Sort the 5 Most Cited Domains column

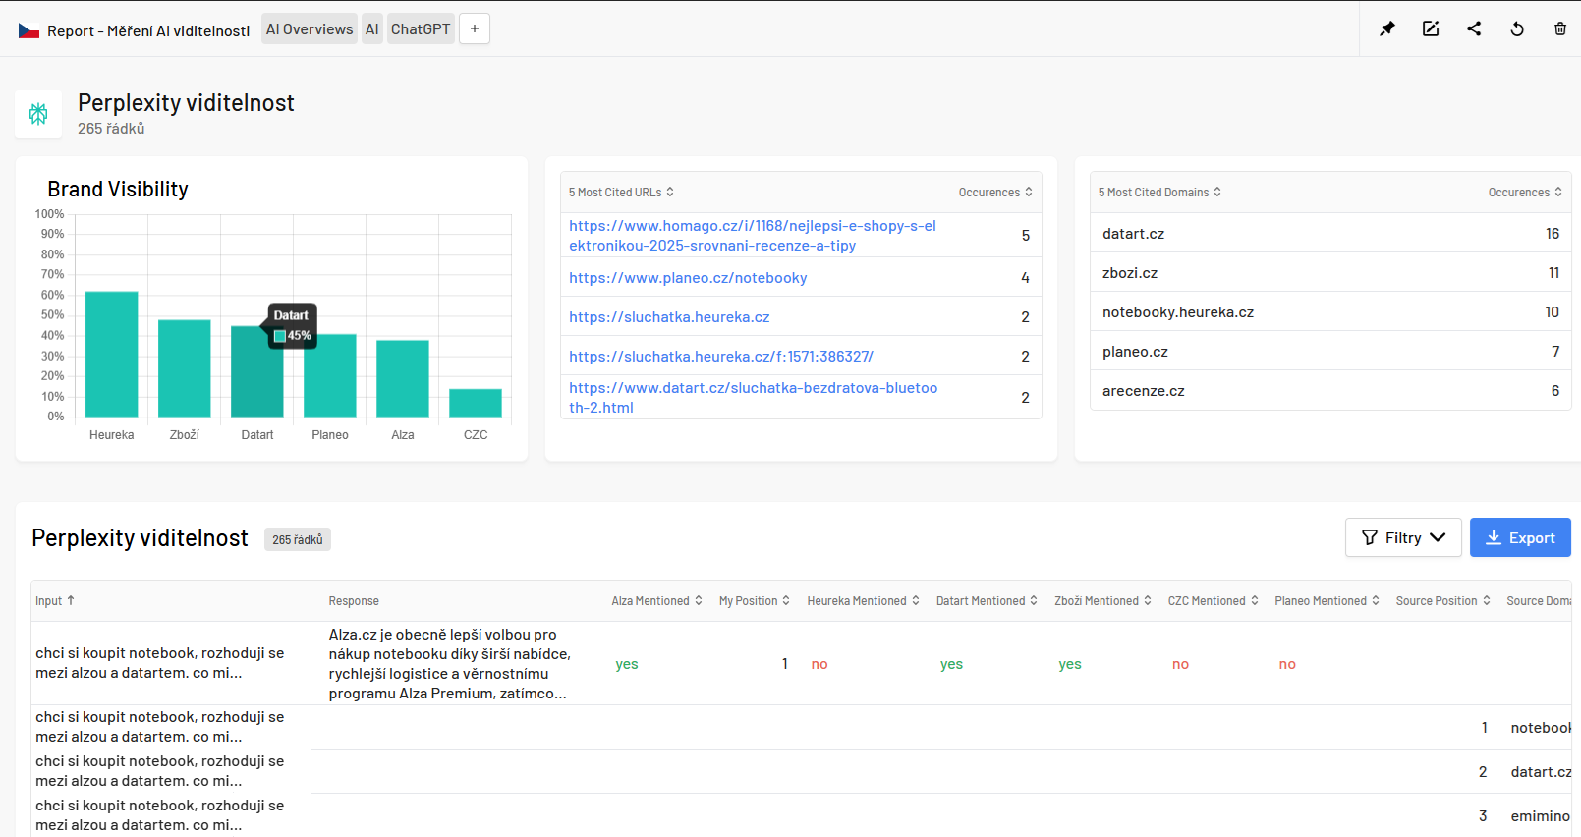click(1159, 193)
